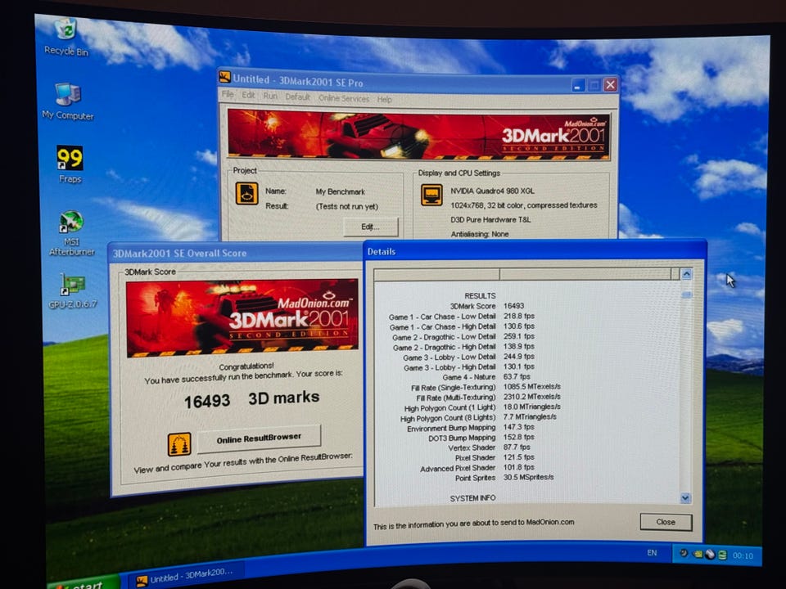Close the Details dialog with Close button
This screenshot has width=786, height=589.
(x=666, y=522)
